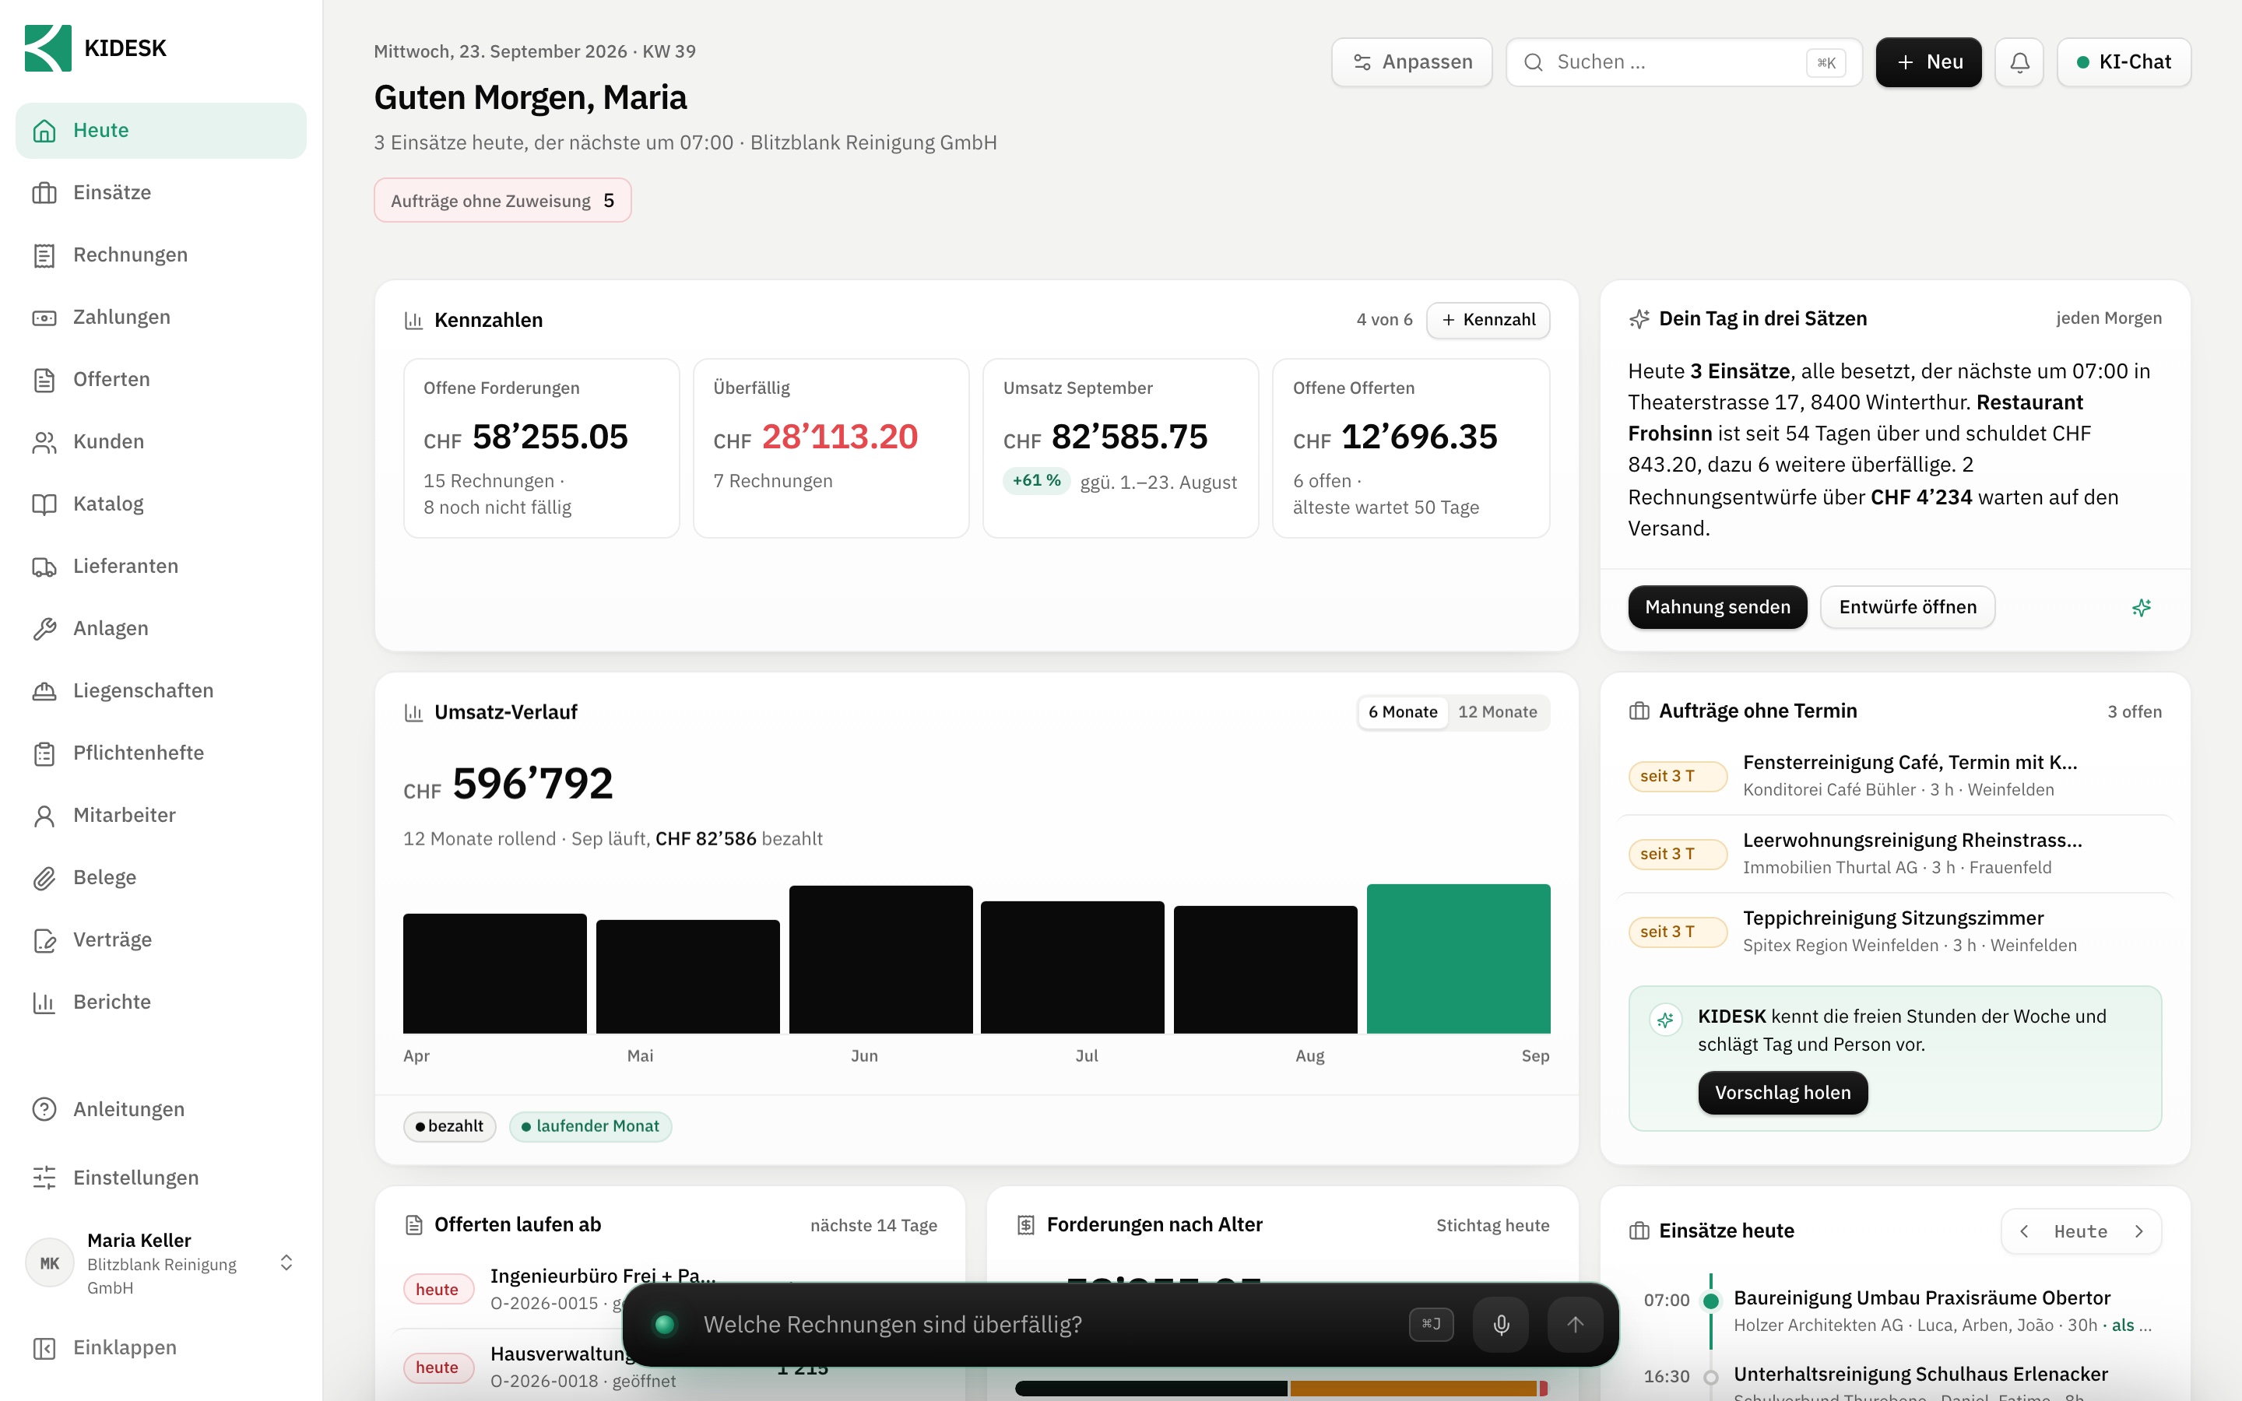Screen dimensions: 2242x1401
Task: Expand the Maria Keller account switcher
Action: tap(286, 1263)
